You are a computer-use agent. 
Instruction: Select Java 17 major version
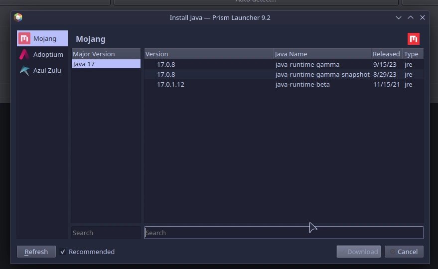pyautogui.click(x=106, y=64)
